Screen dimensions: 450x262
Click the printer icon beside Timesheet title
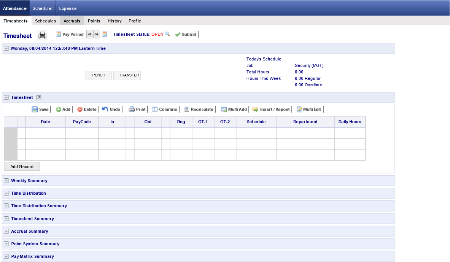click(42, 35)
